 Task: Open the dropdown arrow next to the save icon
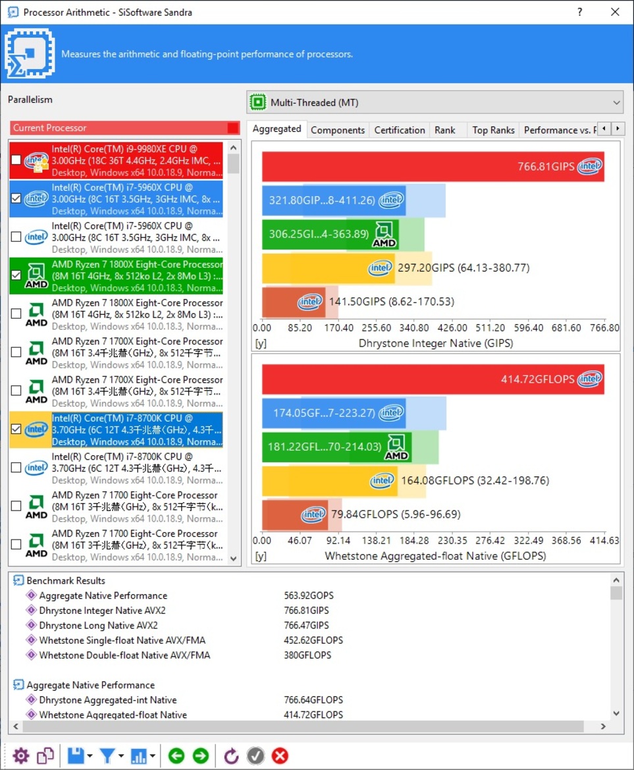tap(90, 756)
